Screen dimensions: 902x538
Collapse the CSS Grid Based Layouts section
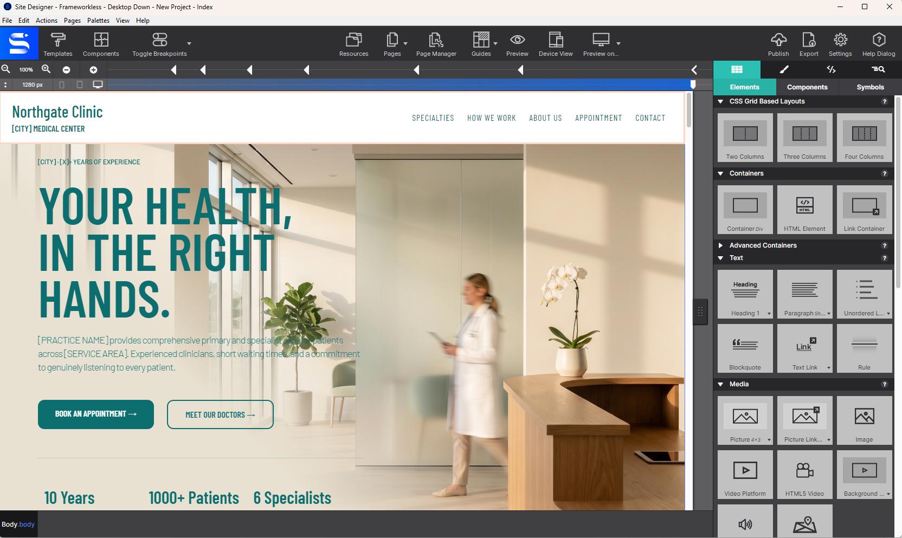click(x=720, y=101)
